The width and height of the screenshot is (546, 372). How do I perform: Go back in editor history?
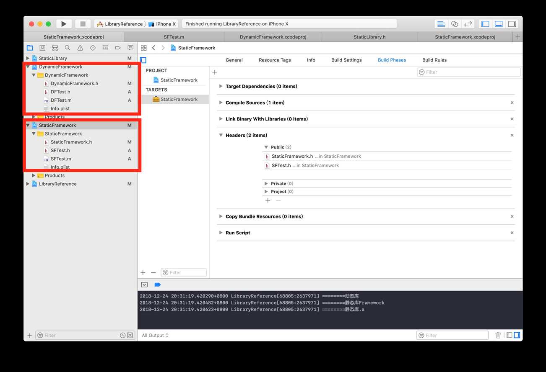point(154,48)
